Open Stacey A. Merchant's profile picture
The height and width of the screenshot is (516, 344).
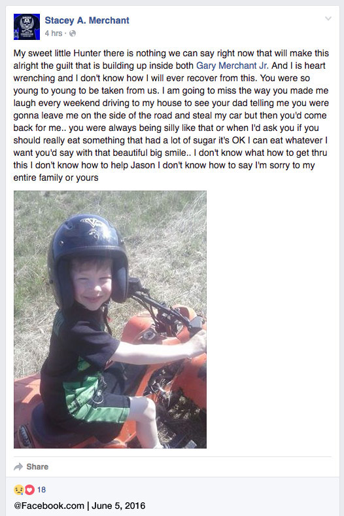click(x=27, y=27)
